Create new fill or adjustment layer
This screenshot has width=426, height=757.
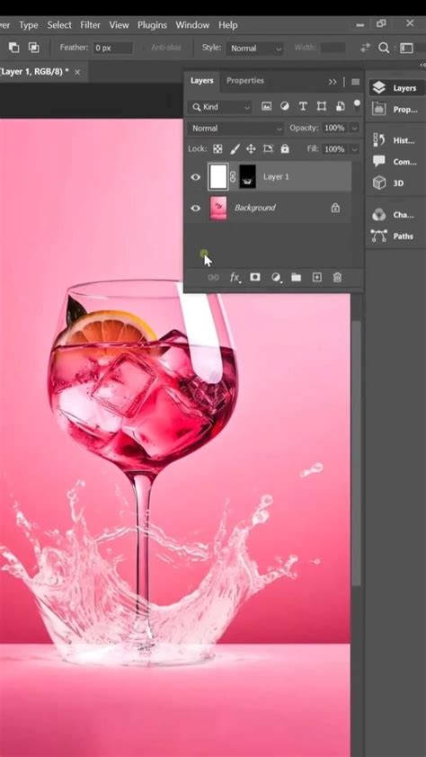click(x=276, y=277)
